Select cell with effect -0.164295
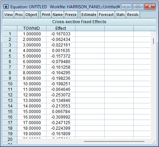Image resolution: width=159 pixels, height=147 pixels. click(61, 73)
